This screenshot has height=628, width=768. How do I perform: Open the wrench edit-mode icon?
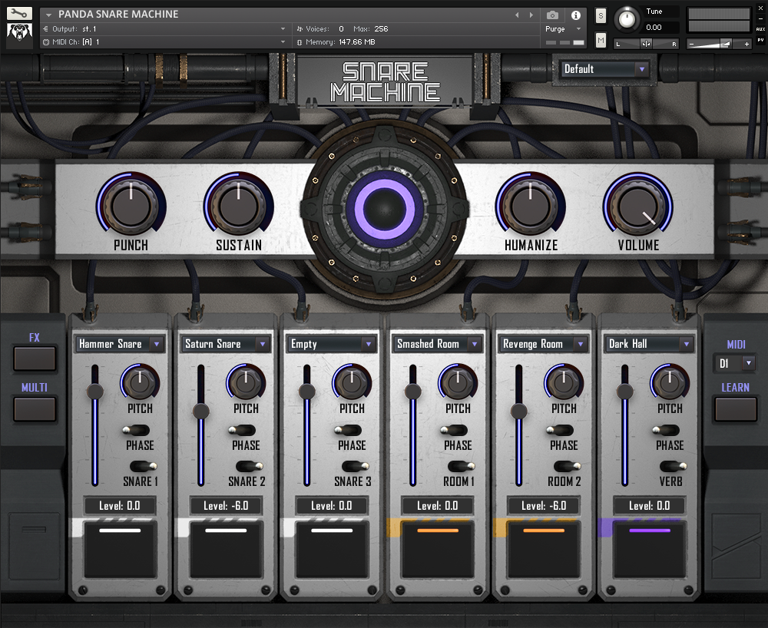pos(19,13)
